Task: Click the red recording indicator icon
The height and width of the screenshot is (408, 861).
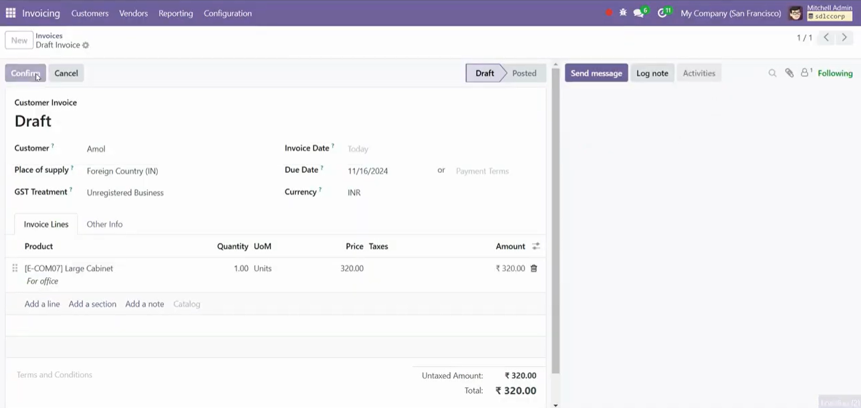Action: pos(609,13)
